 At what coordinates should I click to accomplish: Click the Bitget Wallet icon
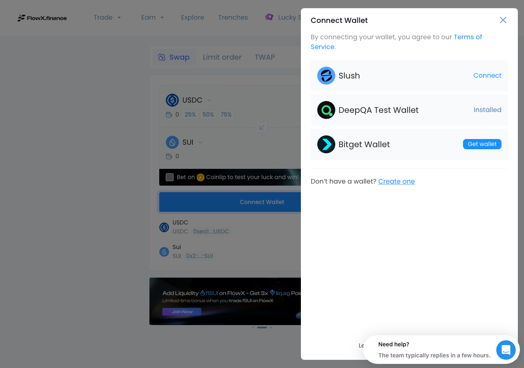pos(326,144)
